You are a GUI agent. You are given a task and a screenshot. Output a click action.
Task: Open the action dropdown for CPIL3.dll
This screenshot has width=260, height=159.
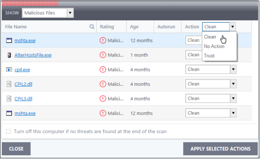click(x=211, y=98)
